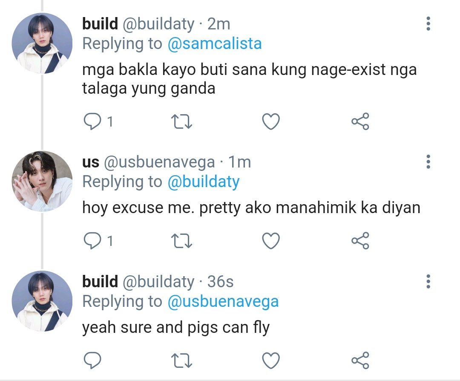The width and height of the screenshot is (460, 381).
Task: Reply to us's "pretty ako" tweet
Action: [92, 241]
